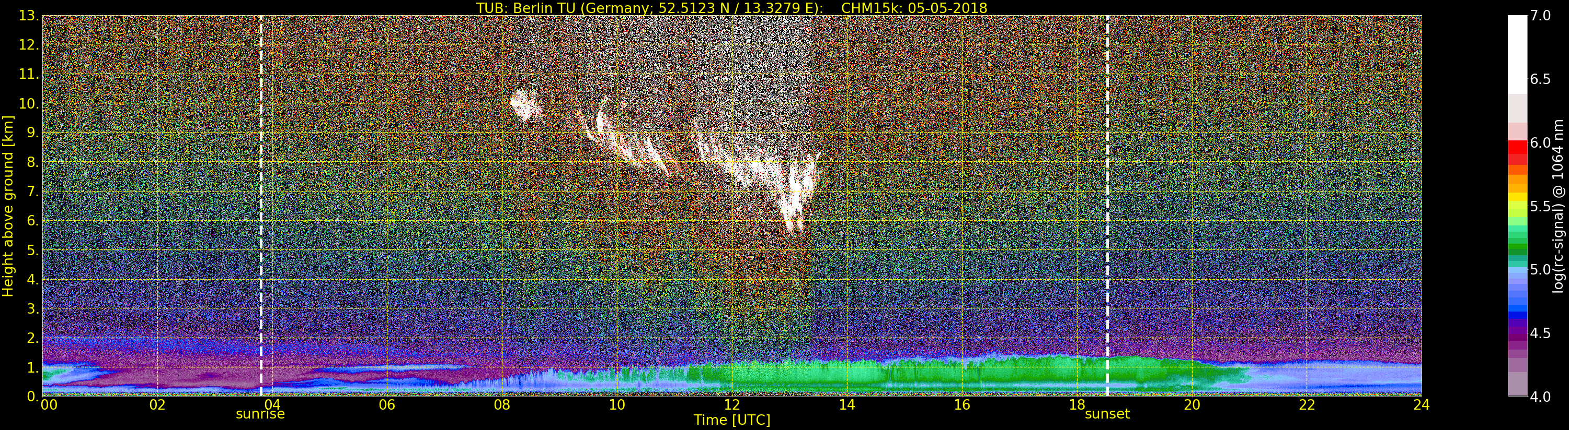Click the height tick label '3.'
This screenshot has height=430, width=1569.
pyautogui.click(x=33, y=308)
